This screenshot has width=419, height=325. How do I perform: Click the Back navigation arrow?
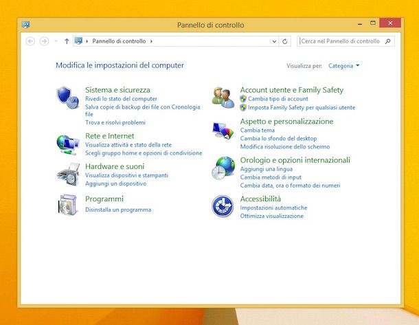pos(30,41)
